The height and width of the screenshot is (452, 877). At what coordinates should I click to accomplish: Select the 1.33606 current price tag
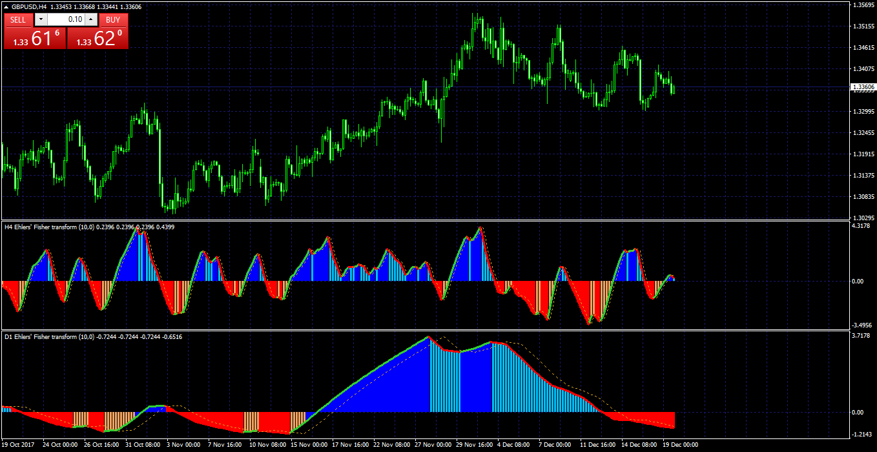pyautogui.click(x=863, y=87)
